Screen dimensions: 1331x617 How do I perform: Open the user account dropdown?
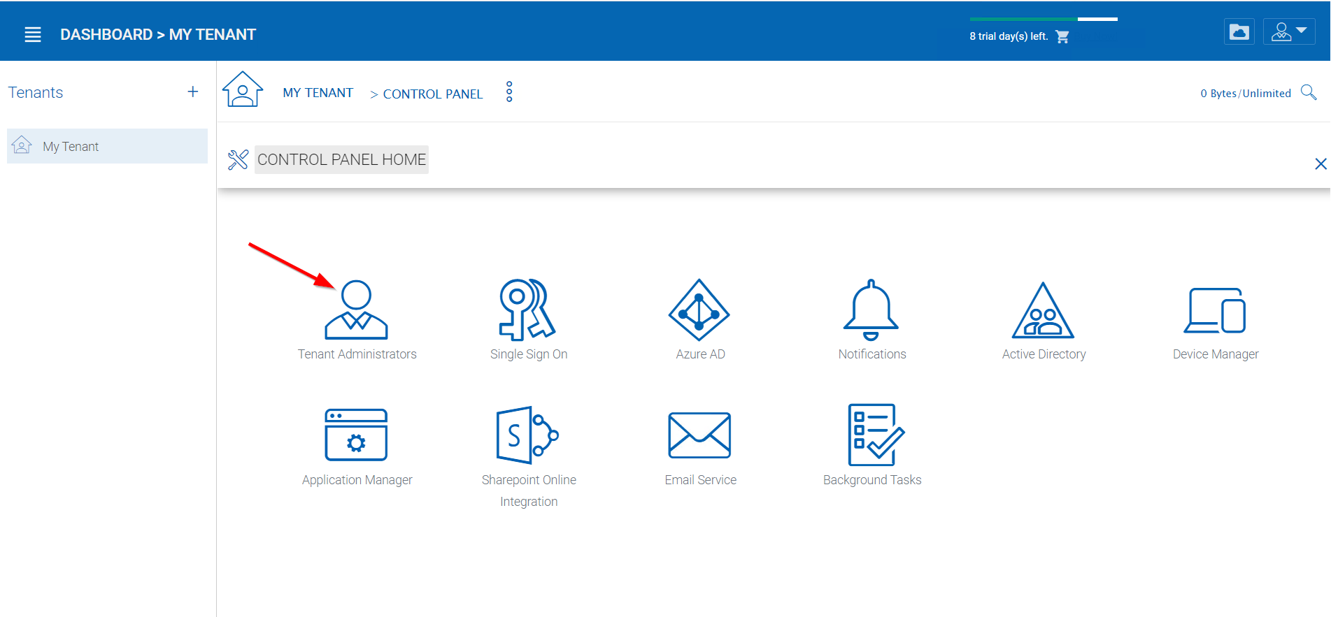[1289, 32]
